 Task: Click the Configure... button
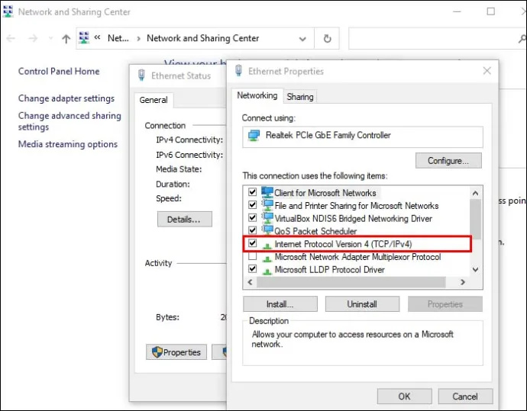[x=448, y=161]
